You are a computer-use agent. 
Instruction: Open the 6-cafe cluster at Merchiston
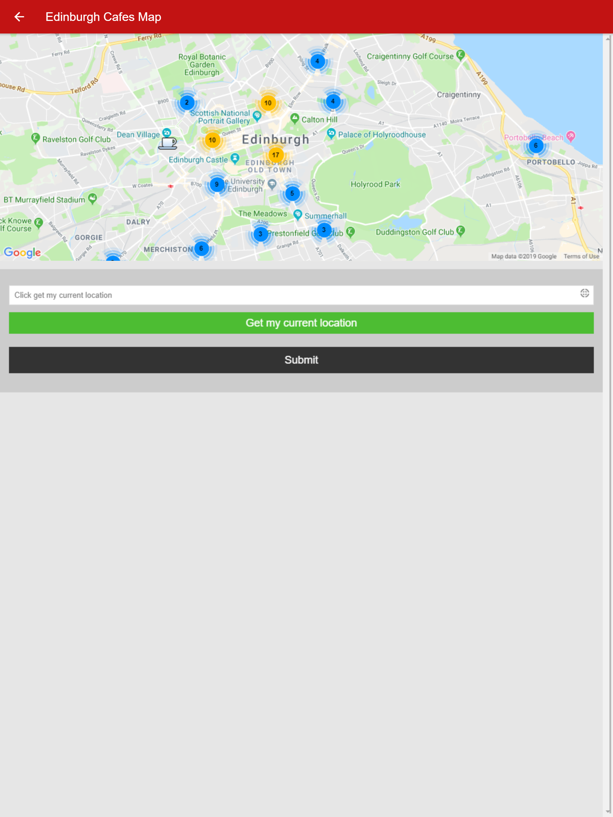tap(201, 248)
